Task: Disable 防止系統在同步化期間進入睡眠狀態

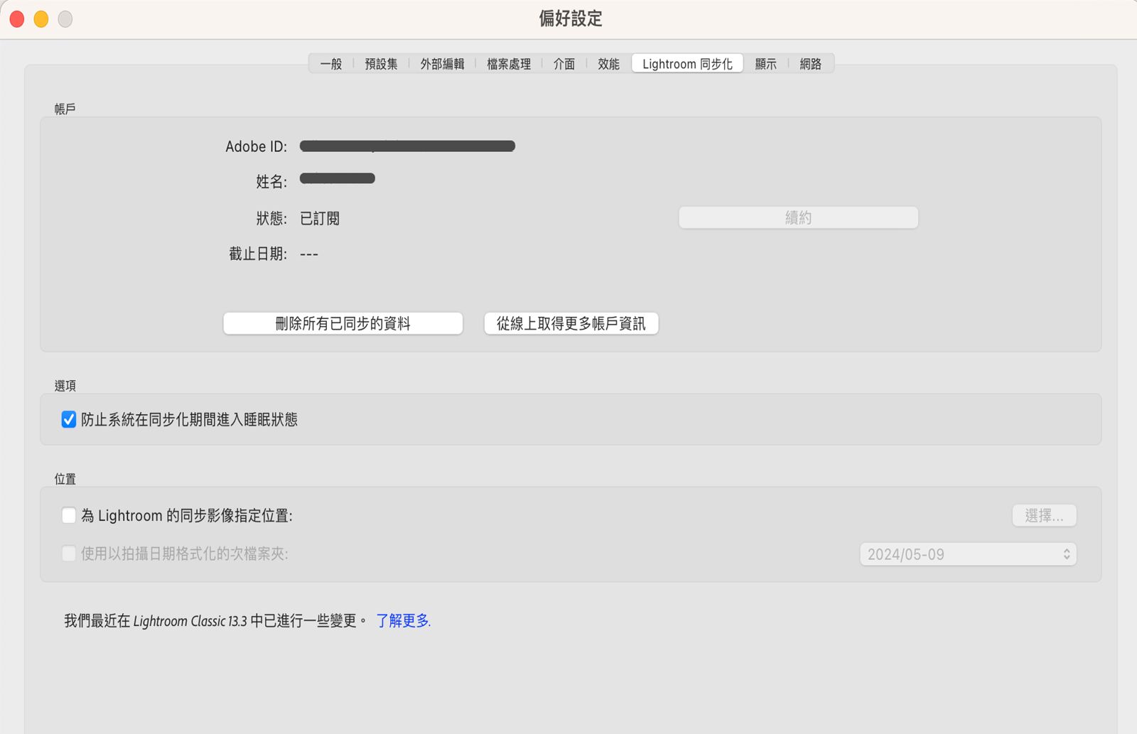Action: (x=68, y=419)
